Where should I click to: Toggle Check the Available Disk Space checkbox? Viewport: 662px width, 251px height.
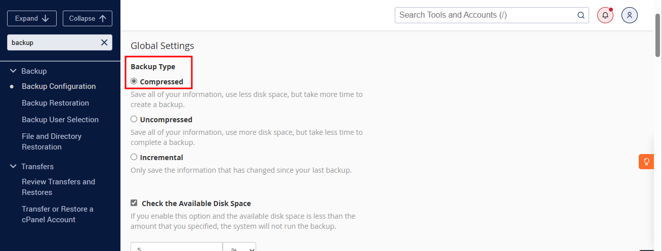pyautogui.click(x=134, y=203)
